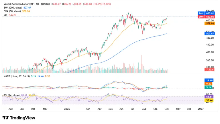This screenshot has width=220, height=124.
Task: Click the 480.00 price axis label
Action: [x=210, y=38]
